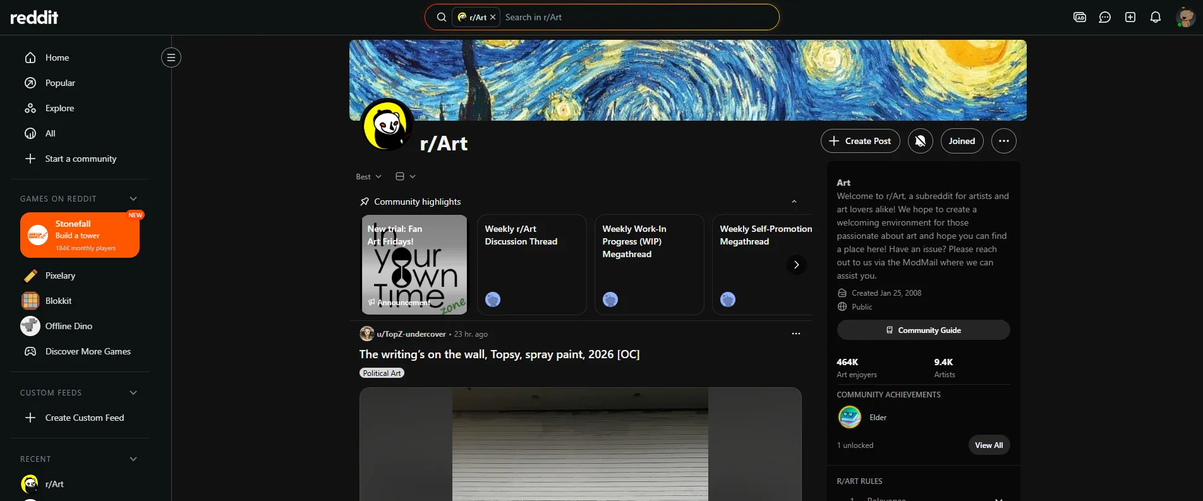Screen dimensions: 1203x501
Task: Click View All achievements
Action: 989,445
